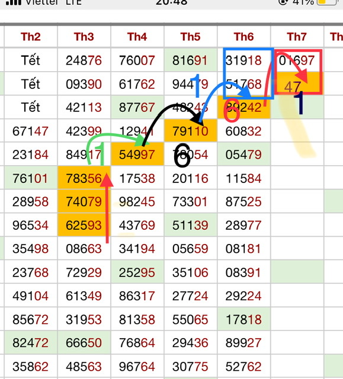The height and width of the screenshot is (379, 343).
Task: Tap the orange cell 79110
Action: click(x=191, y=130)
